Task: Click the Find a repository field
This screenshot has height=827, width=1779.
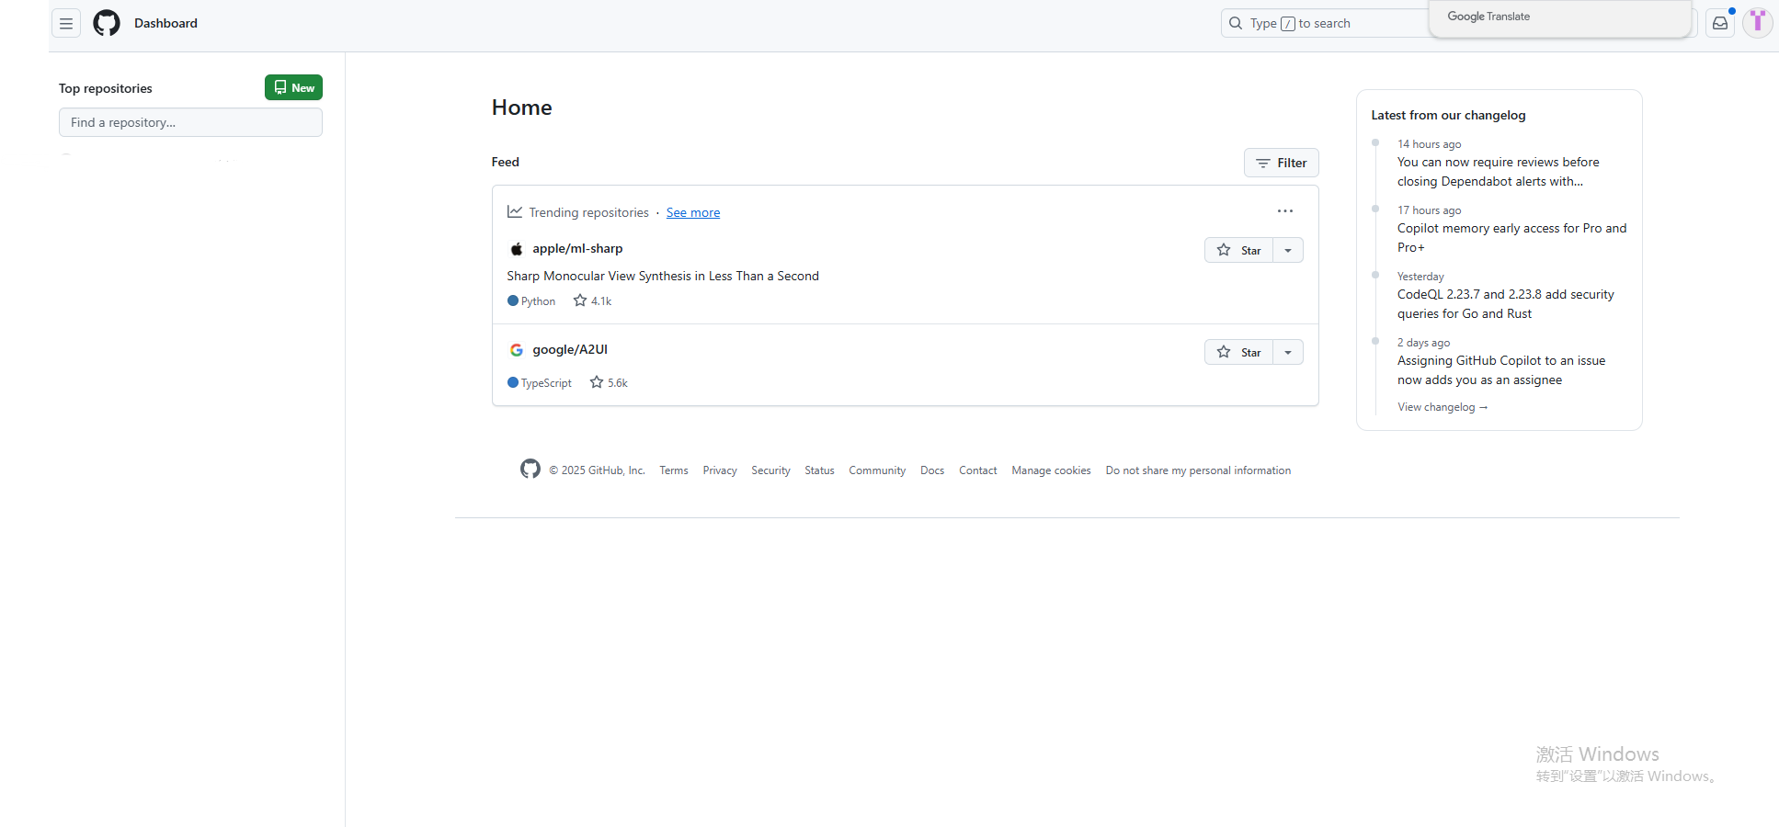Action: (x=190, y=122)
